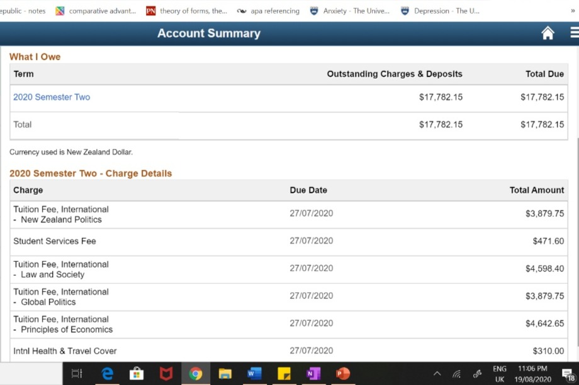
Task: Click the Charge column header
Action: (x=28, y=190)
